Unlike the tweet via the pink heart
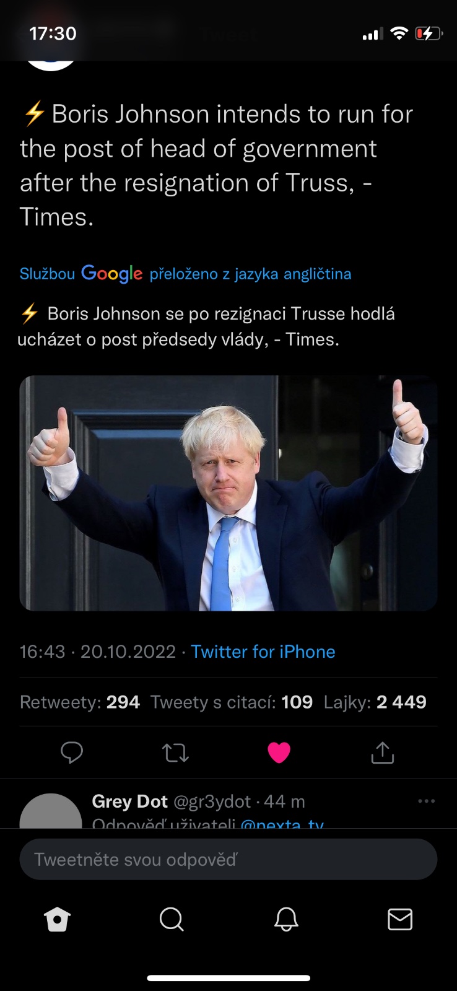This screenshot has height=991, width=457. (x=279, y=753)
